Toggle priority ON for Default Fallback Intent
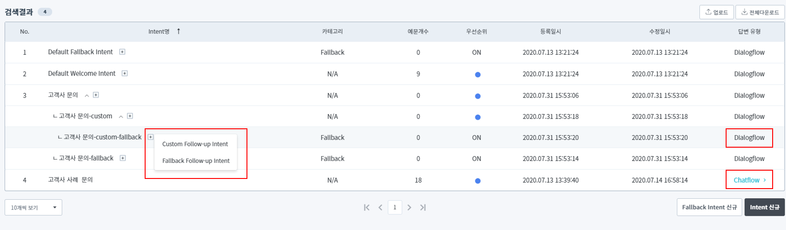The width and height of the screenshot is (786, 230). point(476,52)
